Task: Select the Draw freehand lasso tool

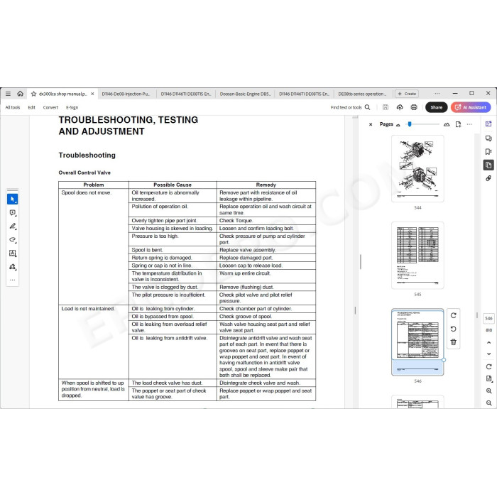Action: [12, 240]
